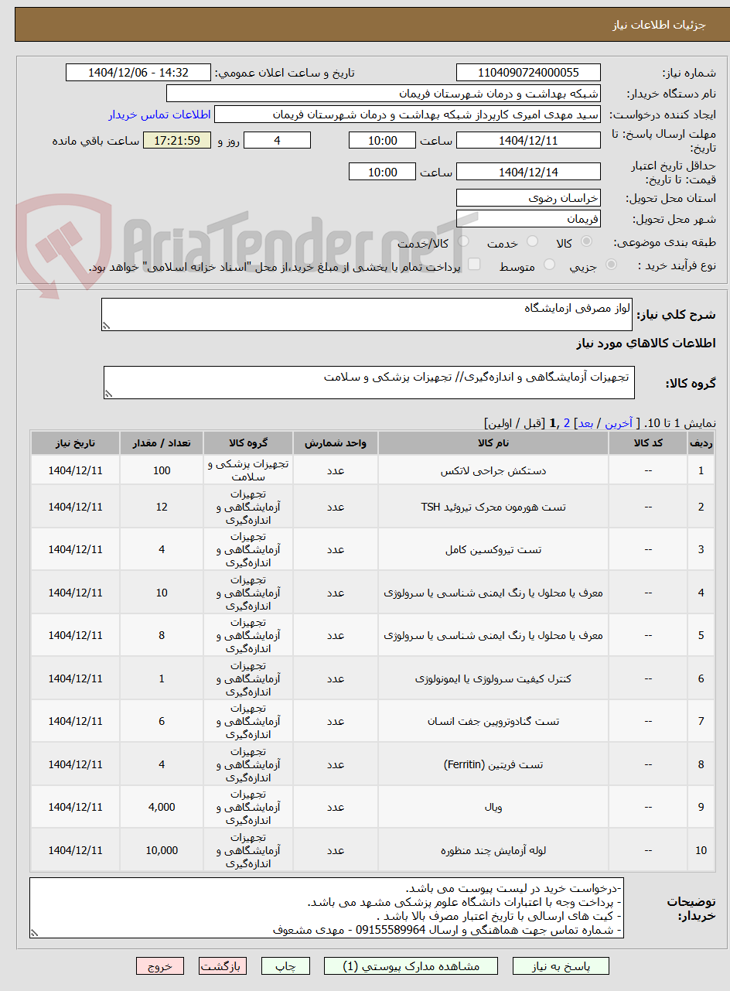
Task: Click the price validity date 1404/12/14 field
Action: click(528, 172)
